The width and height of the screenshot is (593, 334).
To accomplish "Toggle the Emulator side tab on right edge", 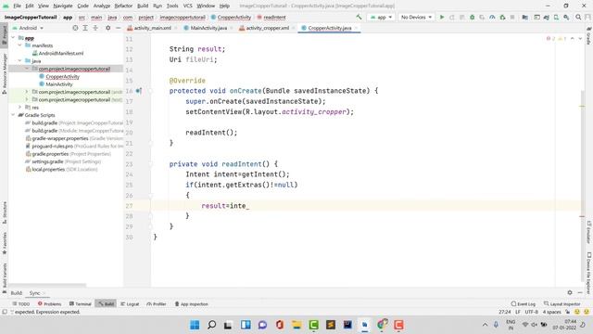I will 589,232.
